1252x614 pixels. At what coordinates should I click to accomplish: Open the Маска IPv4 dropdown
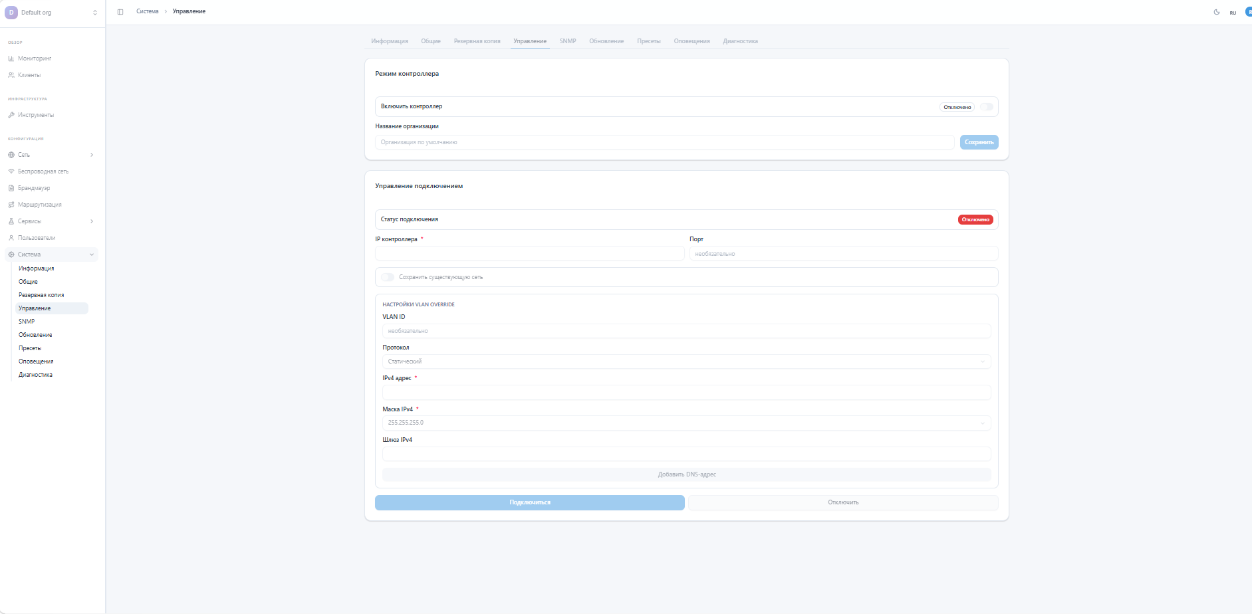[x=686, y=423]
